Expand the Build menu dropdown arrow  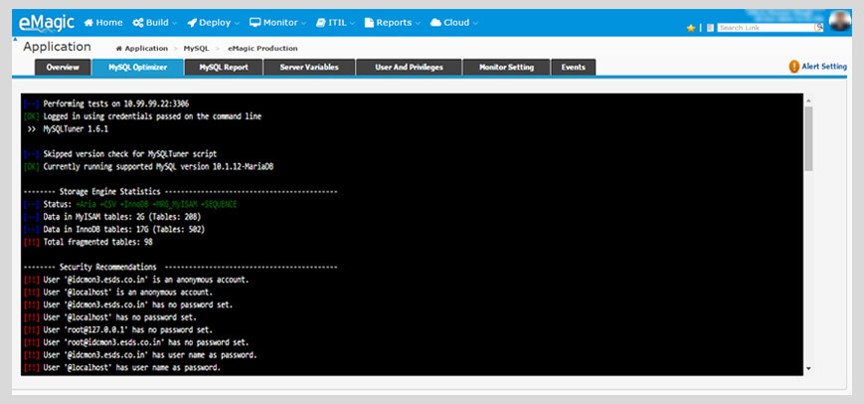pos(174,23)
